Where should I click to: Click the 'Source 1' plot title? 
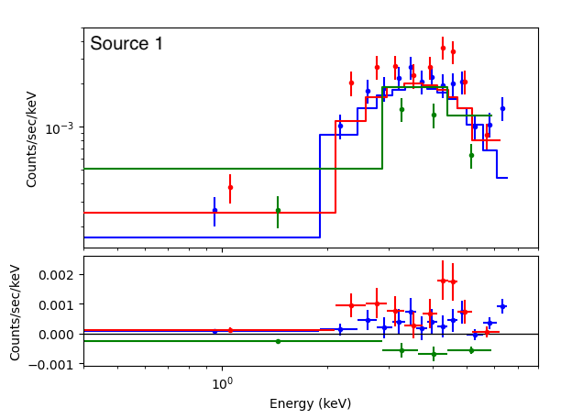point(126,43)
